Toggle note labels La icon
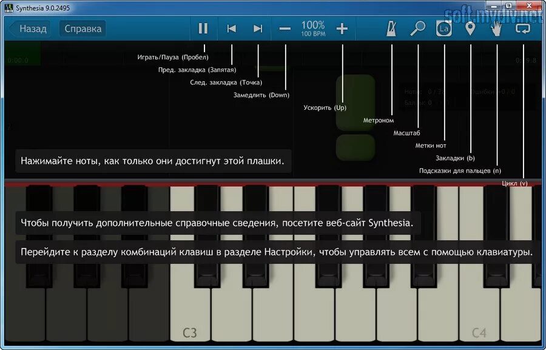 click(x=444, y=29)
